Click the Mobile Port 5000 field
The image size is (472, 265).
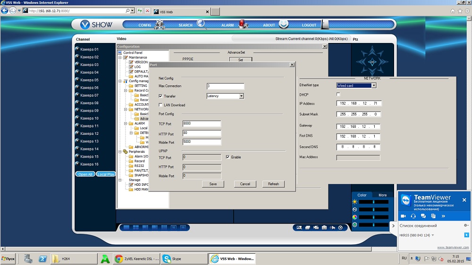[x=202, y=142]
